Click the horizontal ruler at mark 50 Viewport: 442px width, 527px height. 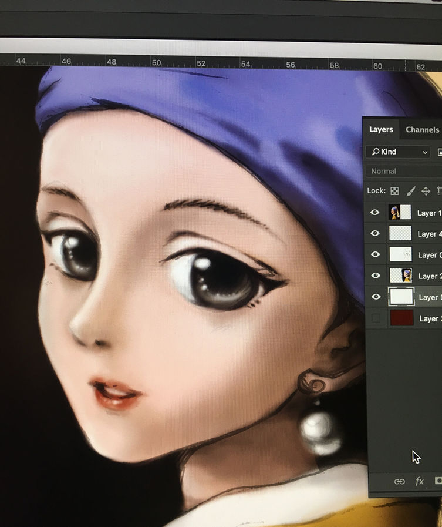(x=156, y=62)
